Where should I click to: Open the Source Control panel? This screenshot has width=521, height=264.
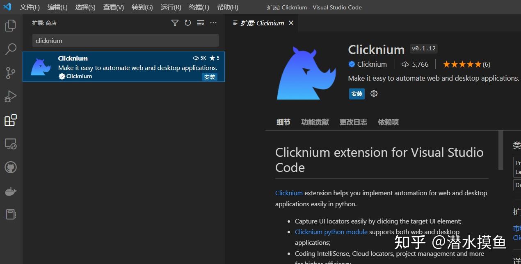click(10, 73)
